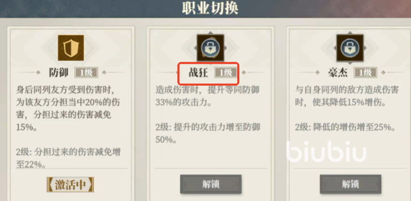Select the 2级 upgrade note under 豪杰
The image size is (411, 201).
click(345, 127)
